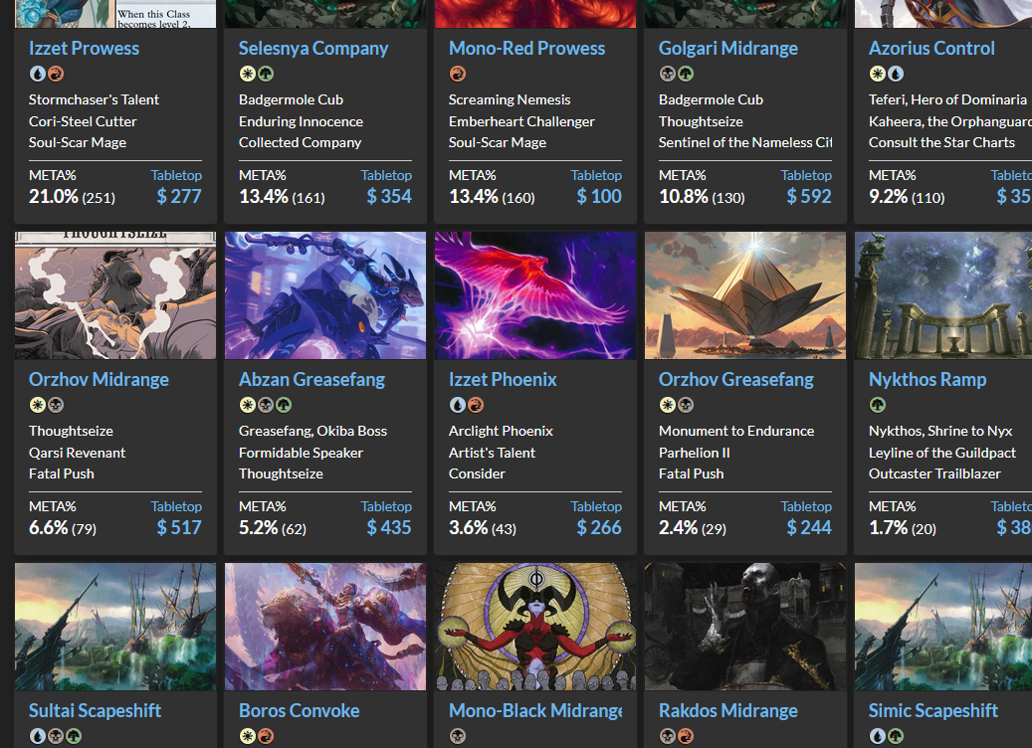Click Tabletop price $ 517 for Orzhov Midrange
Viewport: 1032px width, 748px height.
coord(179,527)
